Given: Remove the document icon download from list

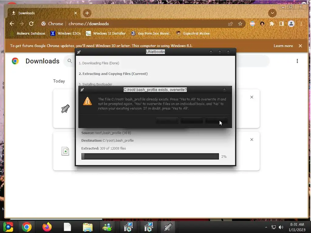Looking at the screenshot, I should coord(252,140).
